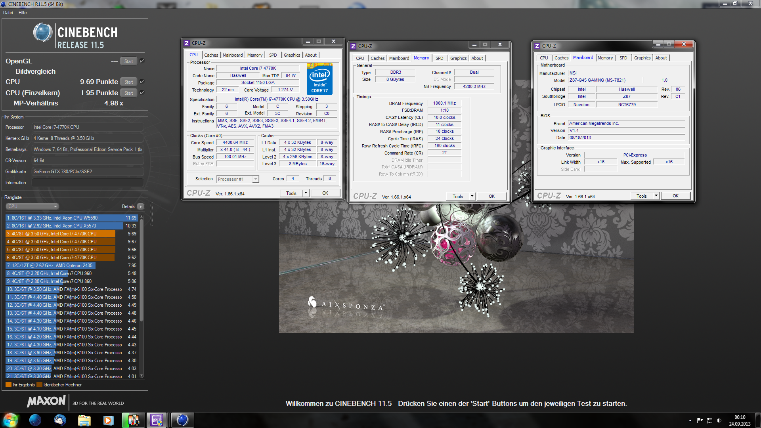Click the Core Speed value 4400.64 MHz
Image resolution: width=761 pixels, height=428 pixels.
235,143
